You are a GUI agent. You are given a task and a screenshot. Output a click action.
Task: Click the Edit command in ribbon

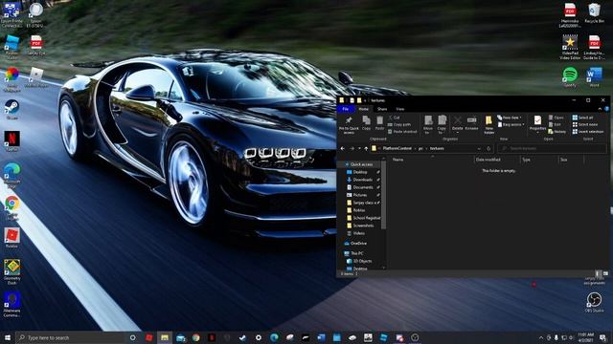coord(555,124)
